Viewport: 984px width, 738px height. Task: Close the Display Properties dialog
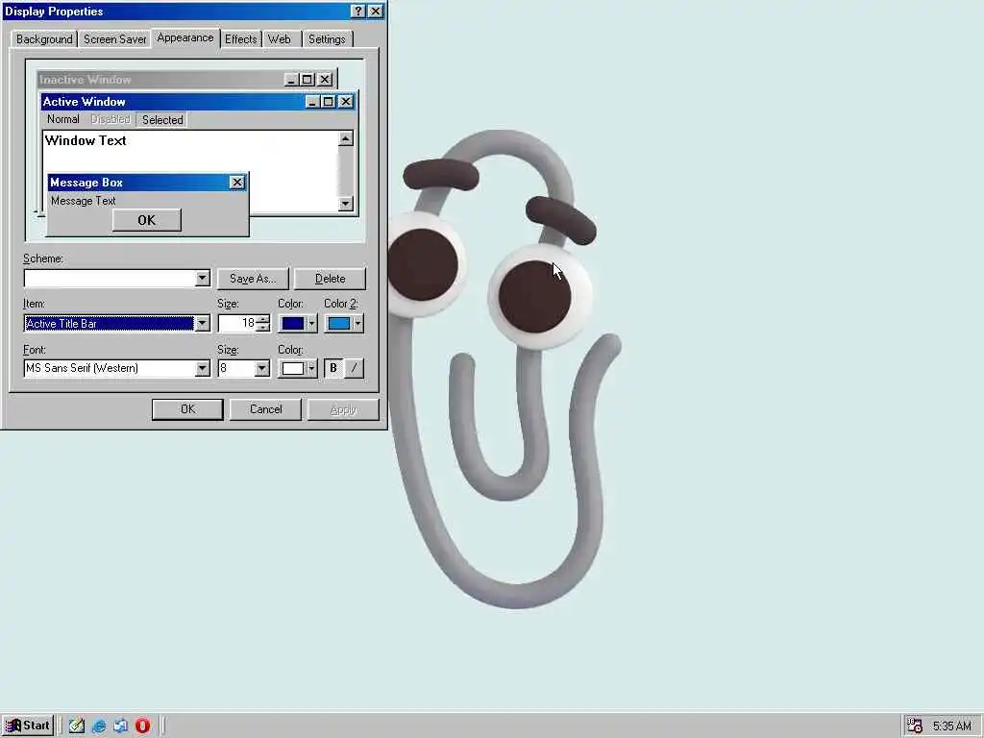pyautogui.click(x=376, y=12)
